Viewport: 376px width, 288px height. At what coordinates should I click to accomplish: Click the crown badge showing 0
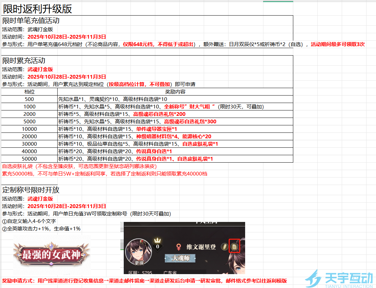[157, 244]
